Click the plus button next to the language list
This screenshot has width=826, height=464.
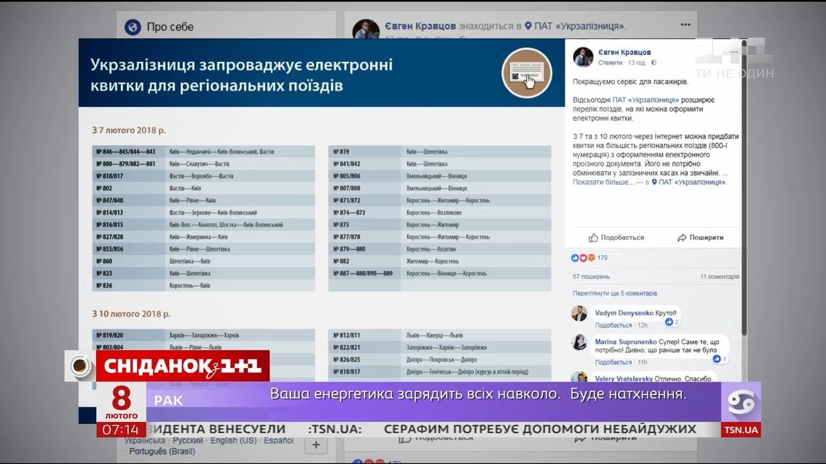(x=316, y=445)
